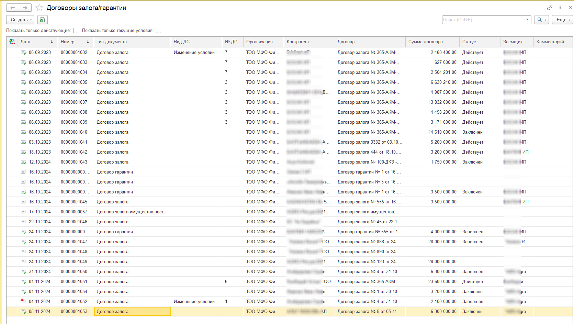574x324 pixels.
Task: Select amount cell 1 750 000,00
Action: point(432,162)
